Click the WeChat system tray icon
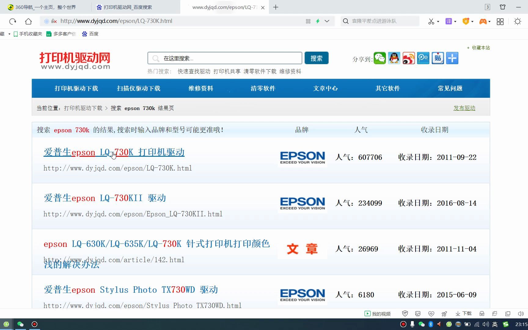 422,324
